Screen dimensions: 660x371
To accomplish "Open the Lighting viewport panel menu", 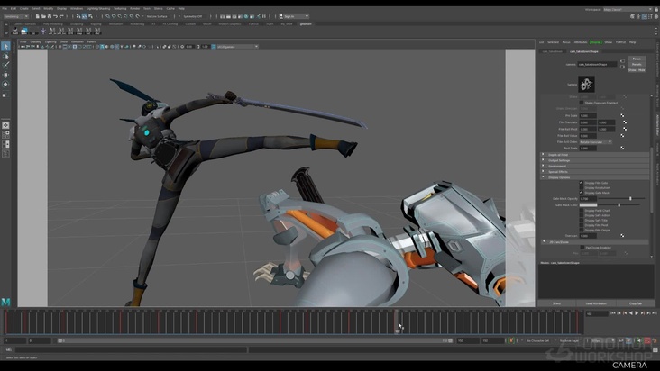I will point(50,41).
